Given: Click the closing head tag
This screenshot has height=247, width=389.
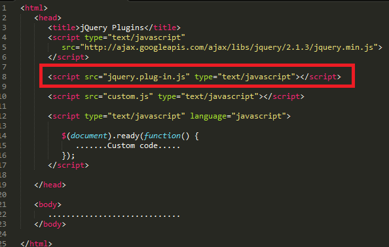Looking at the screenshot, I should [50, 185].
